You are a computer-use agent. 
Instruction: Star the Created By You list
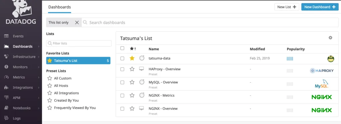pos(50,100)
